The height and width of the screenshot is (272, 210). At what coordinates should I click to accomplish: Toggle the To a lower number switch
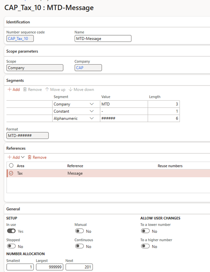coord(145,231)
